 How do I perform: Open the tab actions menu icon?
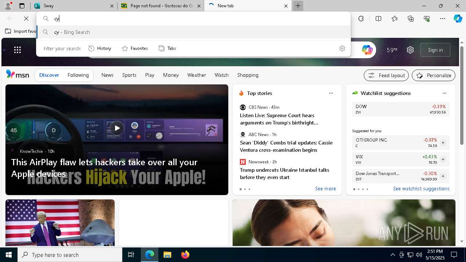coord(22,6)
